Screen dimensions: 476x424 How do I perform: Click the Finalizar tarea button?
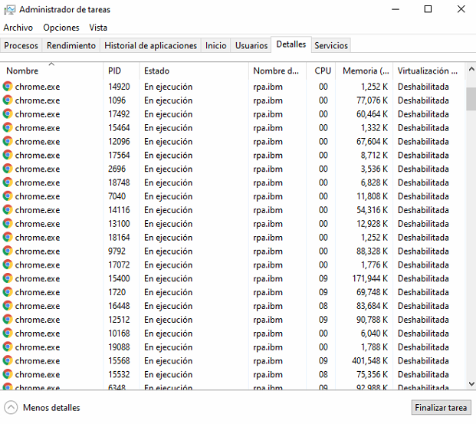pyautogui.click(x=441, y=407)
